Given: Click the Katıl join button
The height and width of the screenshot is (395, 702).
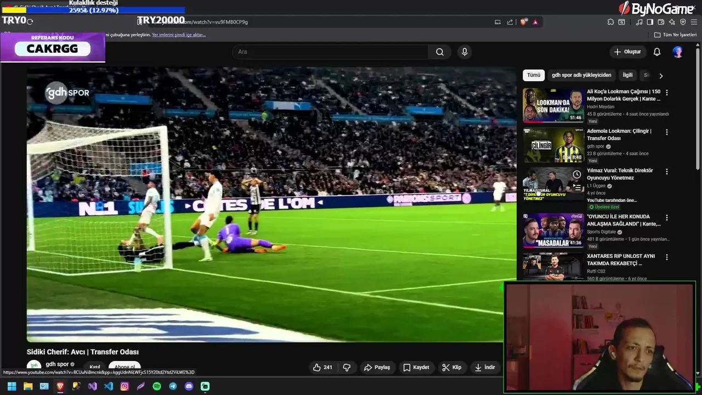Looking at the screenshot, I should tap(95, 367).
